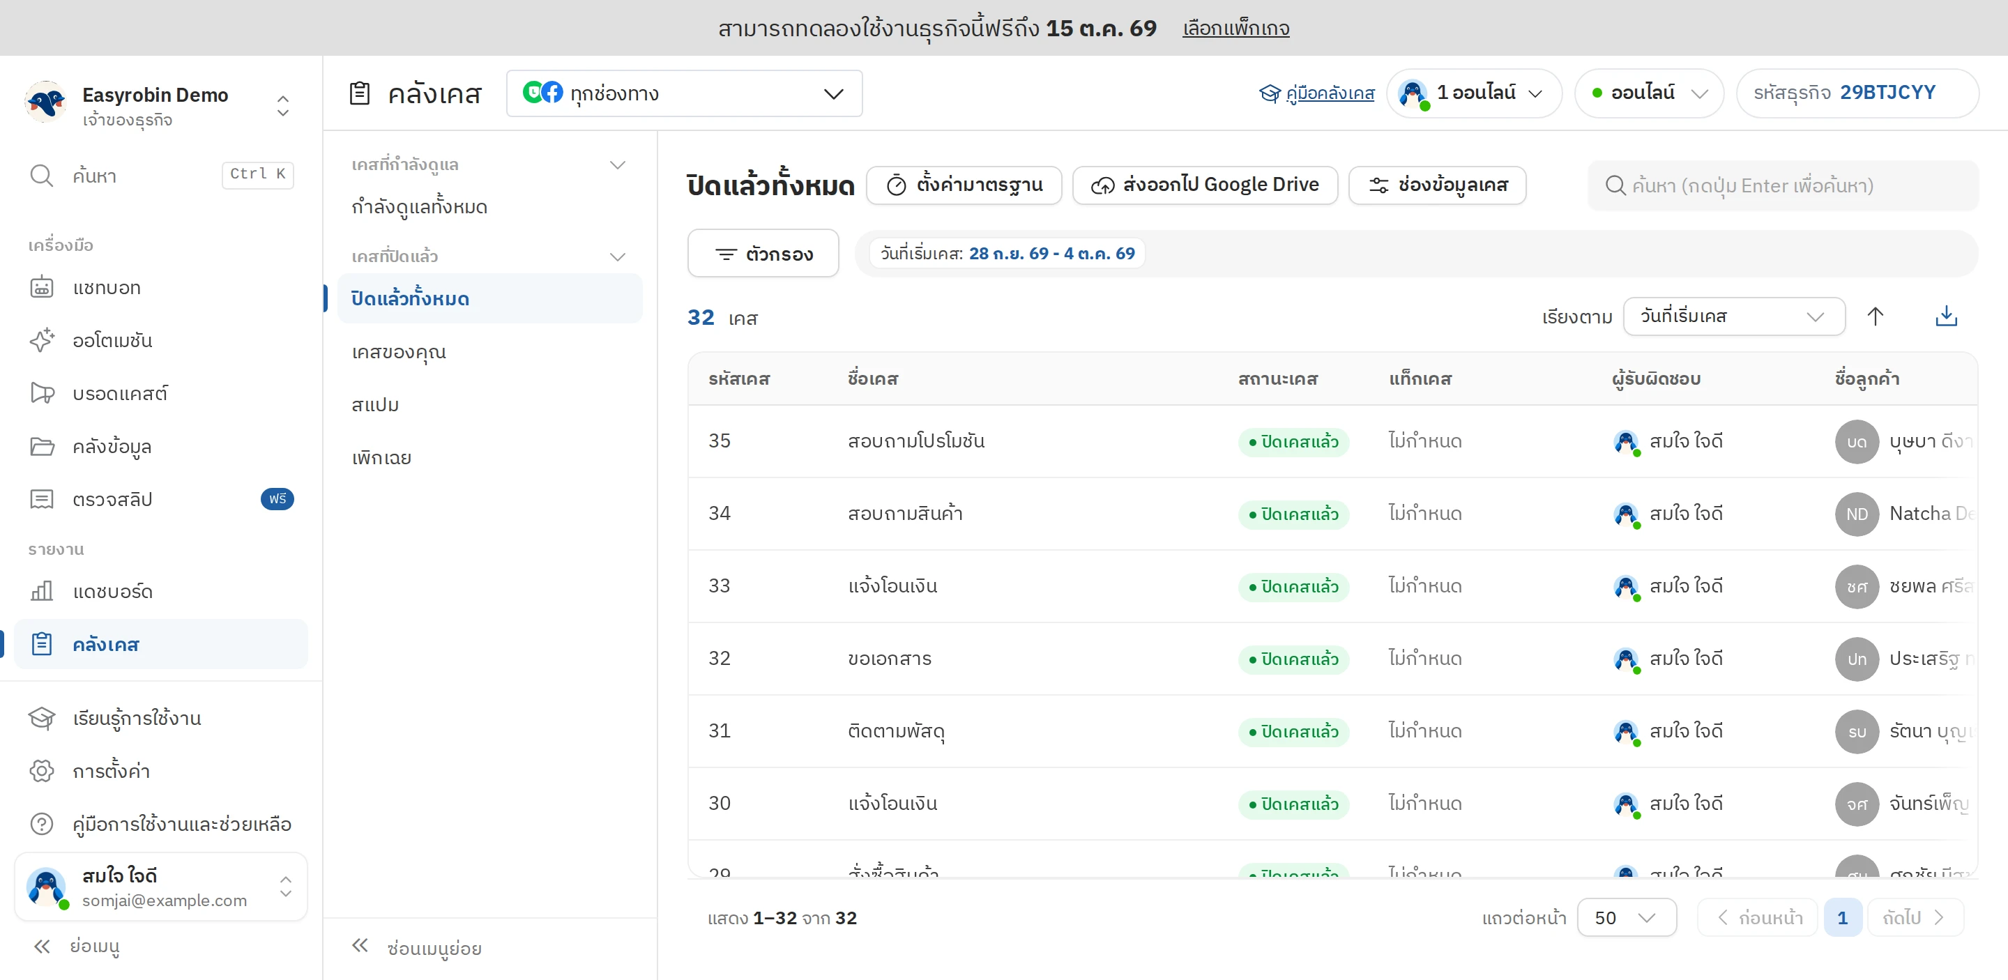Open ตรวจสลิป slip checker
The width and height of the screenshot is (2008, 980).
point(161,498)
